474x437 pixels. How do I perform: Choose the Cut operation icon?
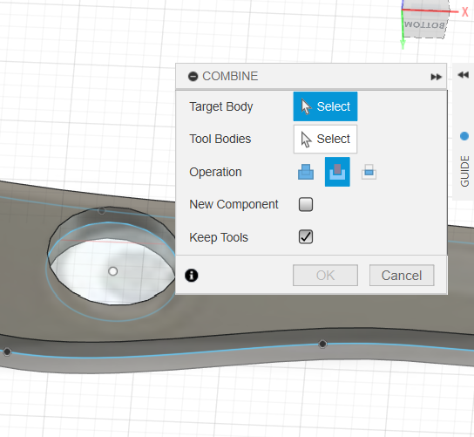tap(337, 172)
